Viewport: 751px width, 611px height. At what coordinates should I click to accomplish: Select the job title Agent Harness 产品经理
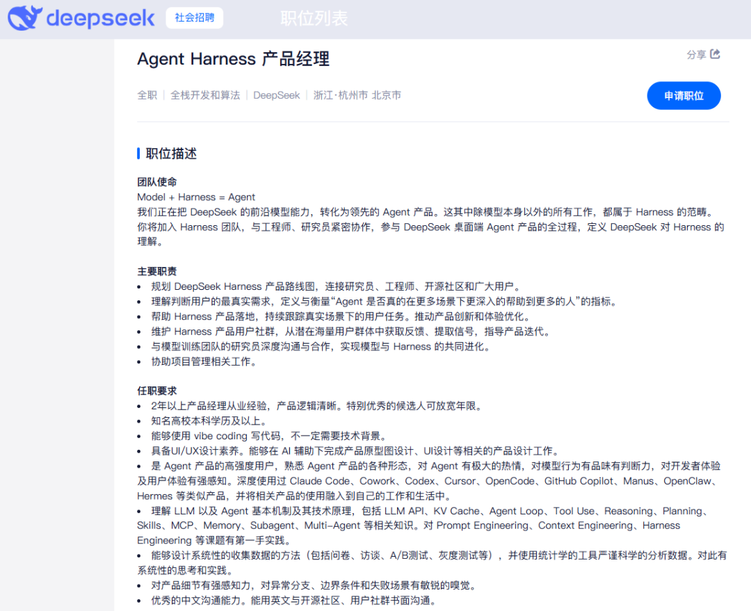(x=233, y=59)
